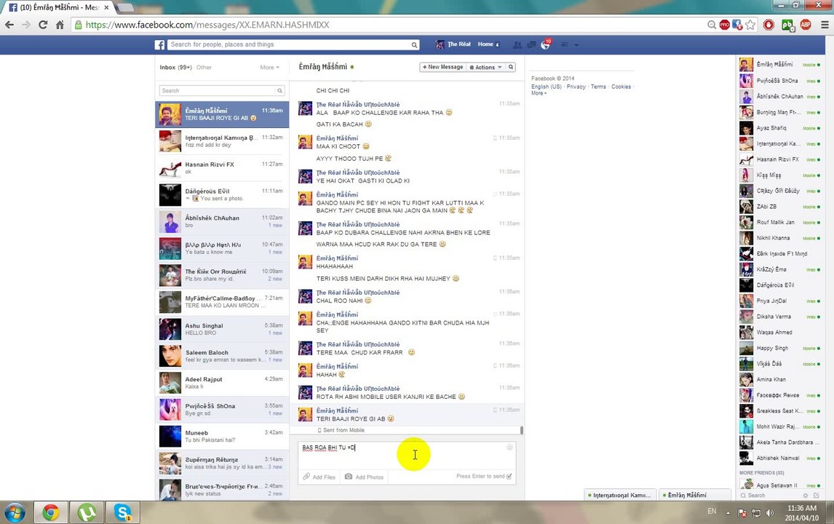Click English (US) language link
The image size is (834, 524).
(x=547, y=87)
